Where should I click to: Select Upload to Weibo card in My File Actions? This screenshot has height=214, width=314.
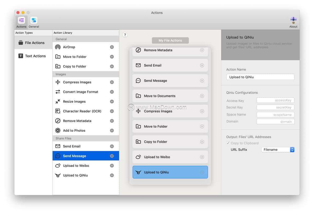point(170,157)
